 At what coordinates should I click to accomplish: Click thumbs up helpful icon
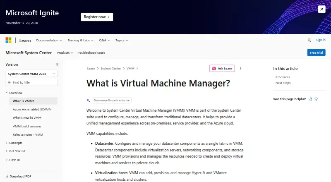(x=311, y=99)
